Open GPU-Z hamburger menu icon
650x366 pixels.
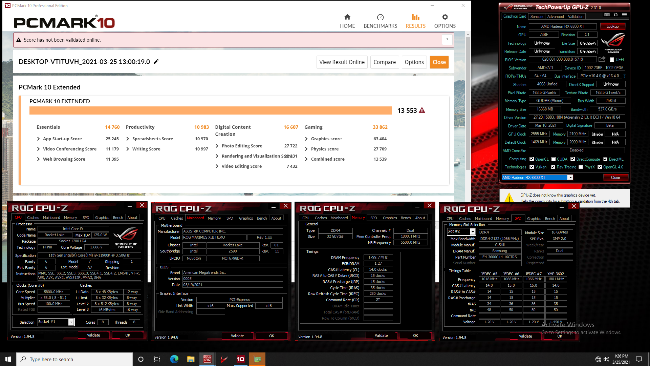point(624,15)
